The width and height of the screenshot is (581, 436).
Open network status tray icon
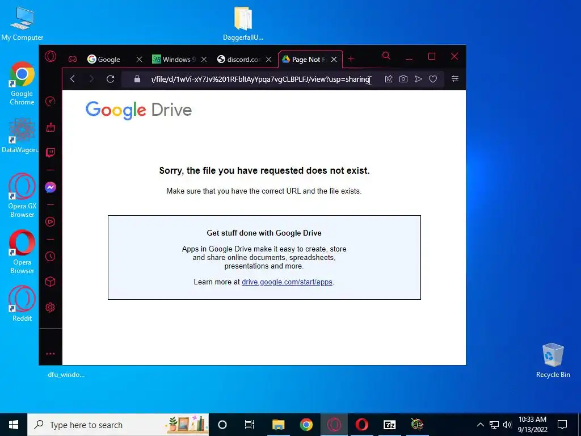click(494, 425)
